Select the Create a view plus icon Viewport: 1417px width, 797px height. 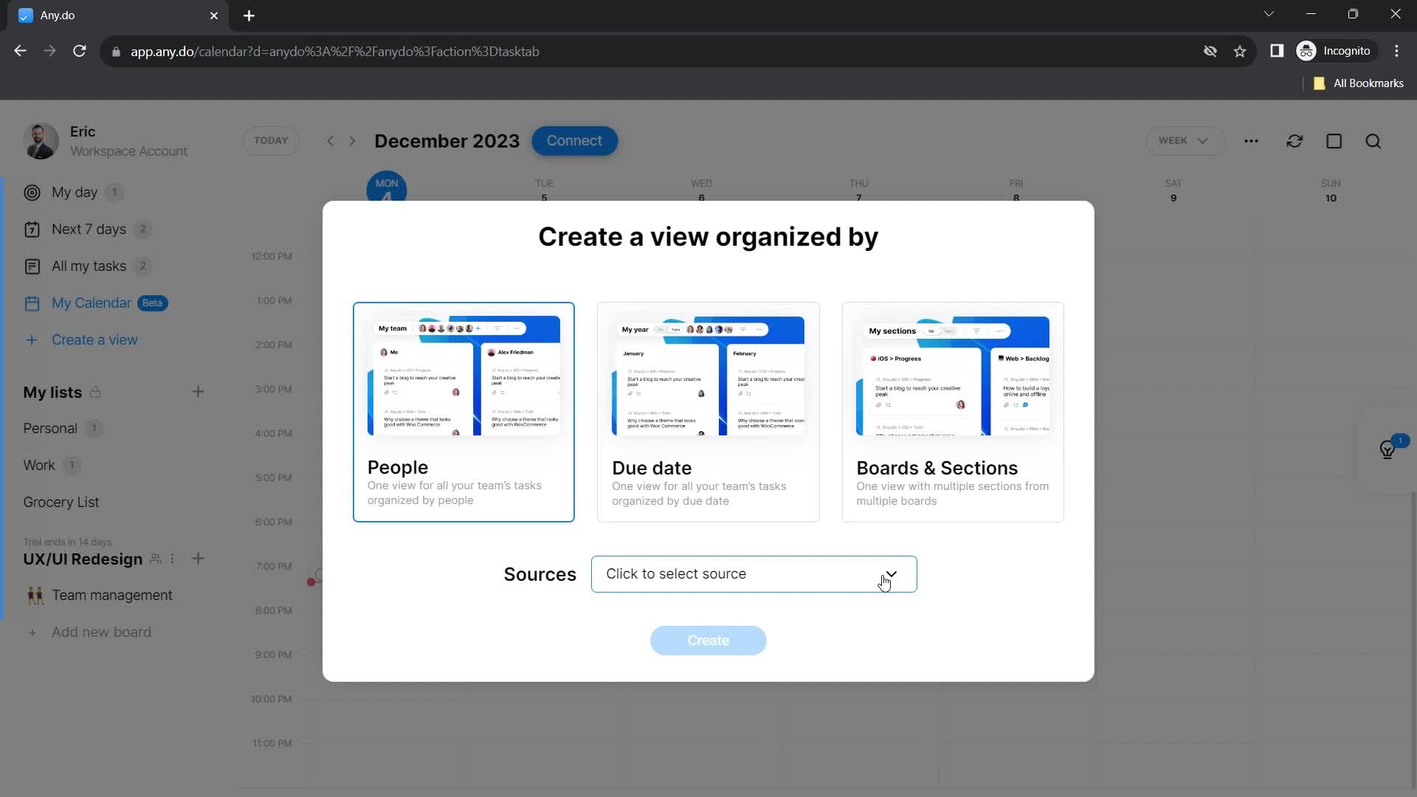[33, 339]
